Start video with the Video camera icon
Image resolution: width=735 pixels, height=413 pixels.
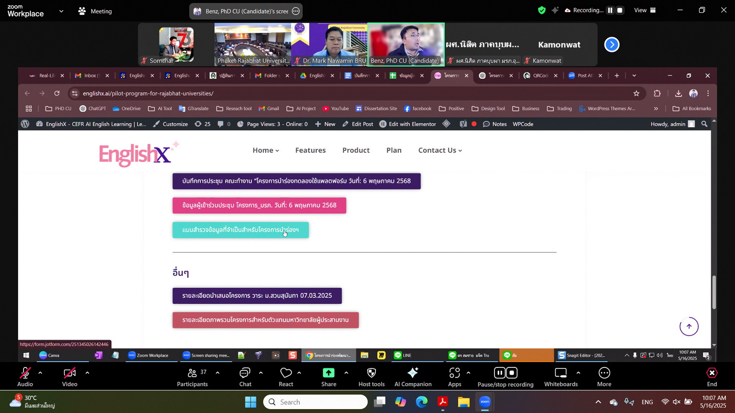tap(70, 373)
